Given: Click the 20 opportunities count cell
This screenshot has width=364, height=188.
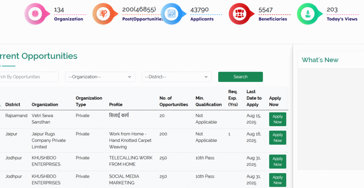Looking at the screenshot, I should point(162,116).
